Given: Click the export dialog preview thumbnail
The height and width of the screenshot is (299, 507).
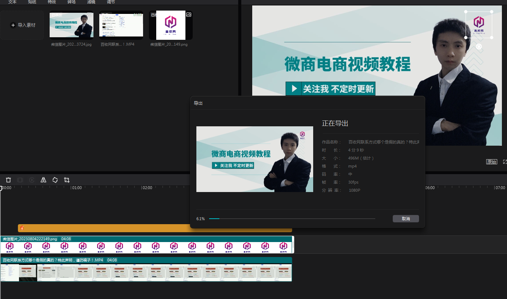Looking at the screenshot, I should (x=255, y=159).
